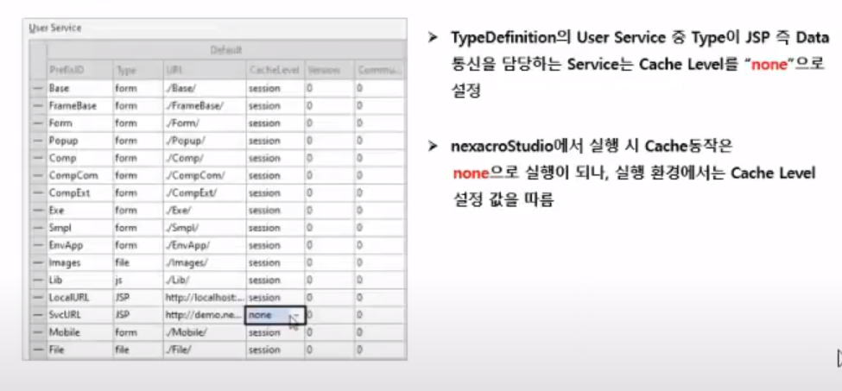Click the dash row marker beside Exe
The height and width of the screenshot is (391, 842).
[x=38, y=211]
